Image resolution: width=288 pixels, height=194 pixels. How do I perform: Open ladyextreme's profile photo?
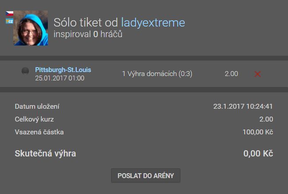pyautogui.click(x=31, y=28)
